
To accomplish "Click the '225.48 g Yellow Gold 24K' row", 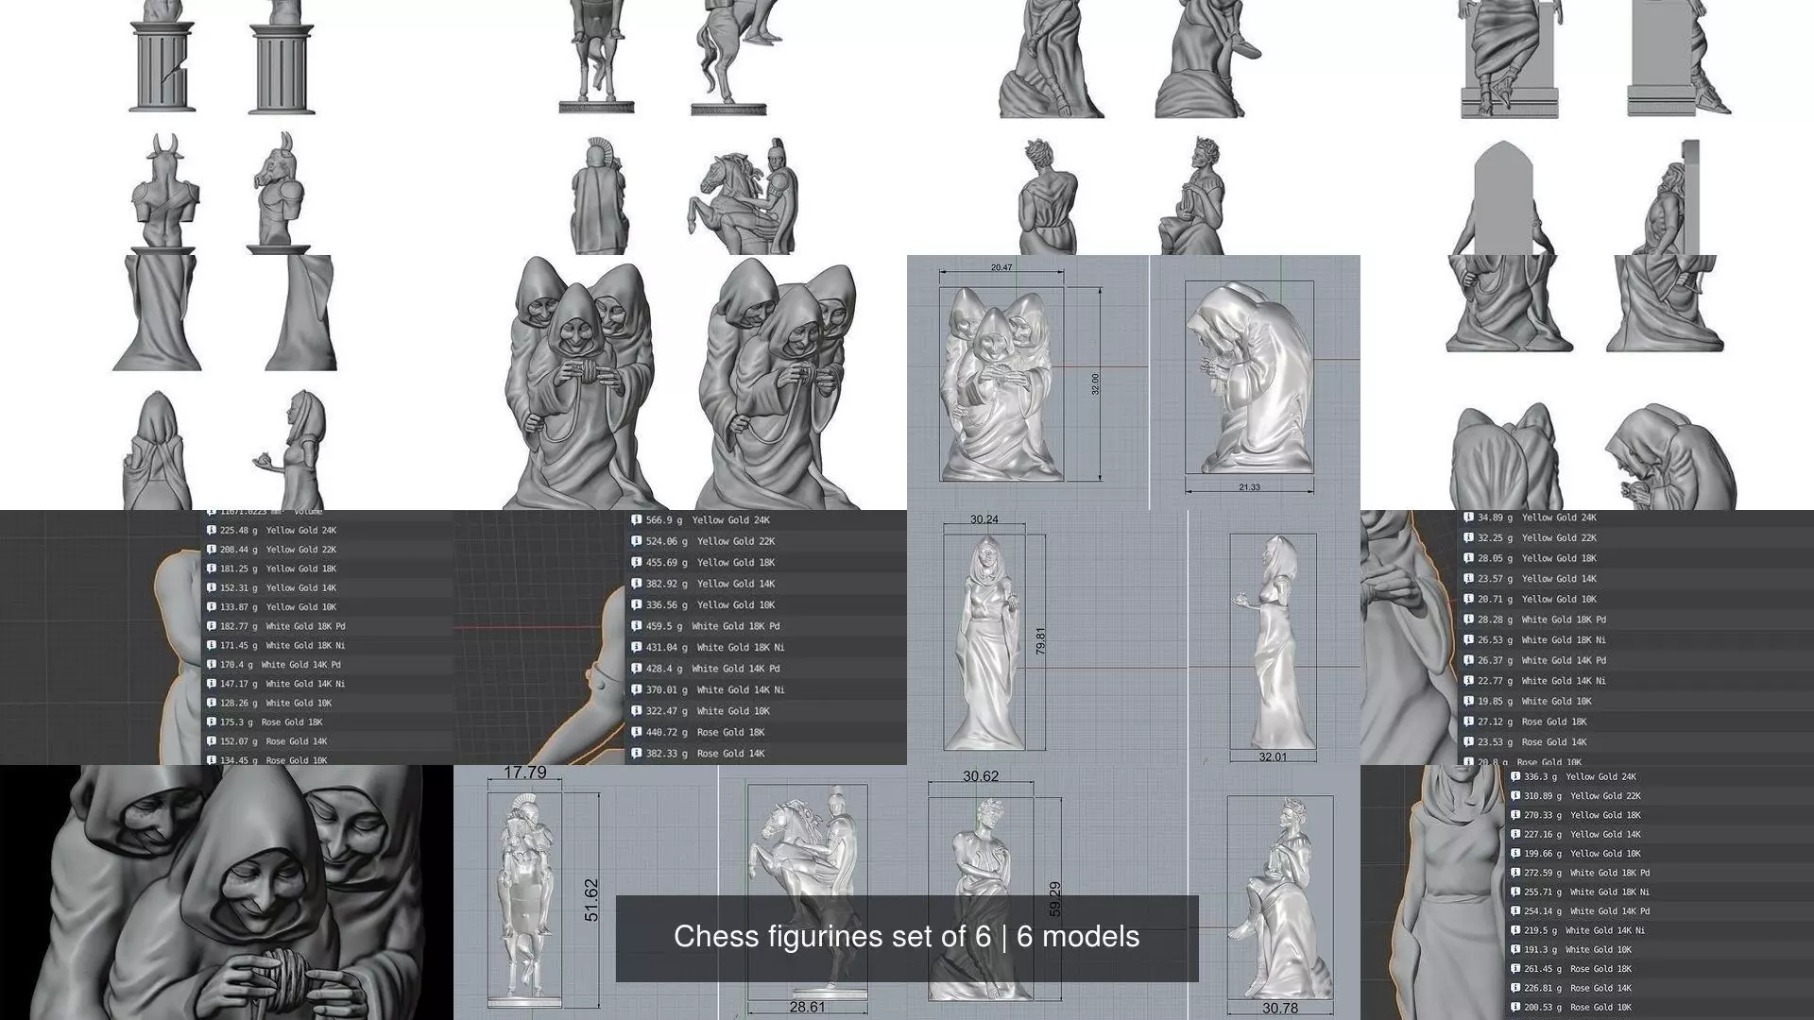I will click(329, 531).
